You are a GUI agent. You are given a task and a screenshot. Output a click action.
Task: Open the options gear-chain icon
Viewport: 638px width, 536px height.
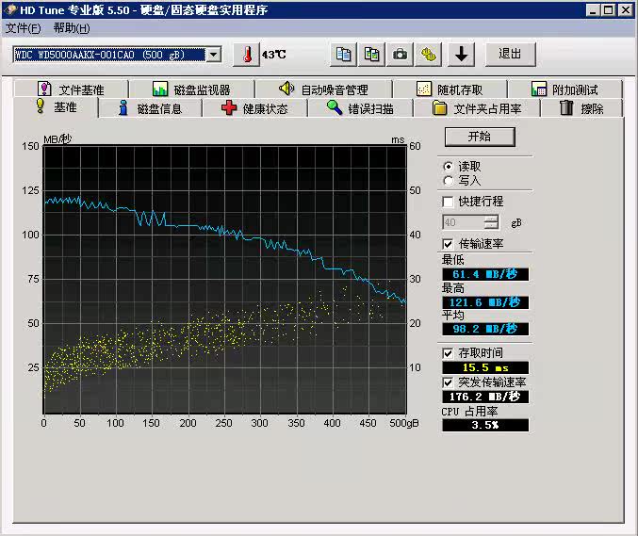(x=429, y=54)
